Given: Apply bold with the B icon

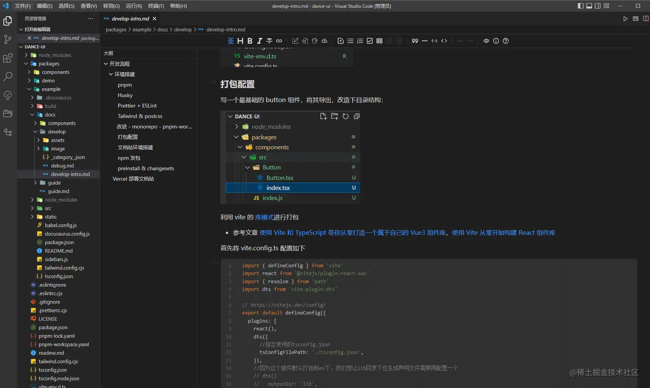Looking at the screenshot, I should (x=250, y=41).
